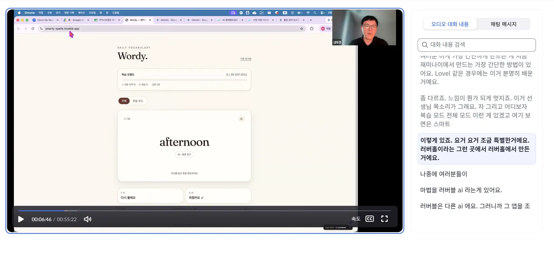Mute the video with the speaker icon
Viewport: 554px width, 261px height.
(x=88, y=219)
